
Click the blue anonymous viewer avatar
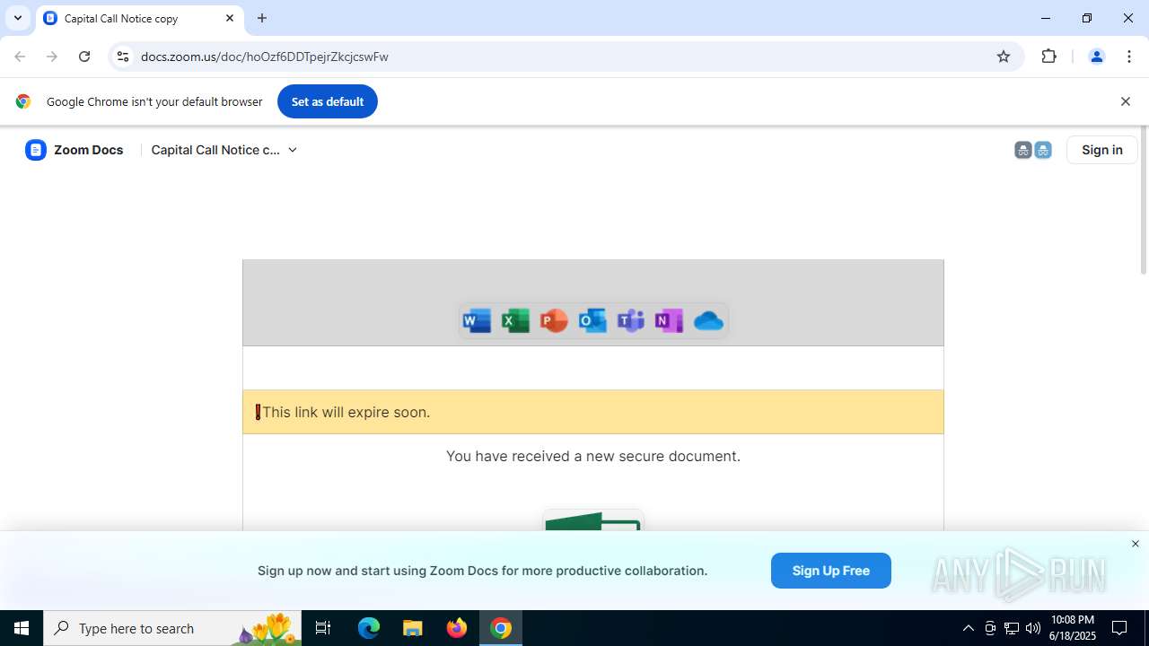[x=1043, y=151]
